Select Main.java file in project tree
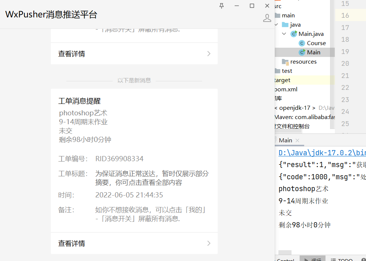This screenshot has height=261, width=366. pyautogui.click(x=311, y=34)
